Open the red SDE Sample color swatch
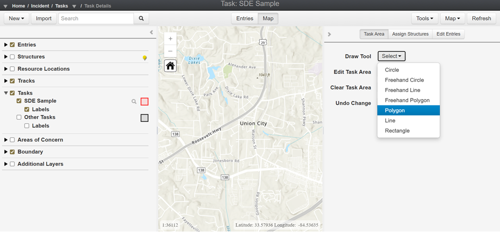This screenshot has width=500, height=232. 144,101
